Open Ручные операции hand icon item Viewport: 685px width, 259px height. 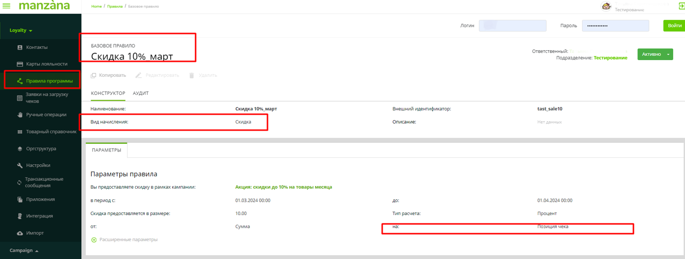(46, 115)
